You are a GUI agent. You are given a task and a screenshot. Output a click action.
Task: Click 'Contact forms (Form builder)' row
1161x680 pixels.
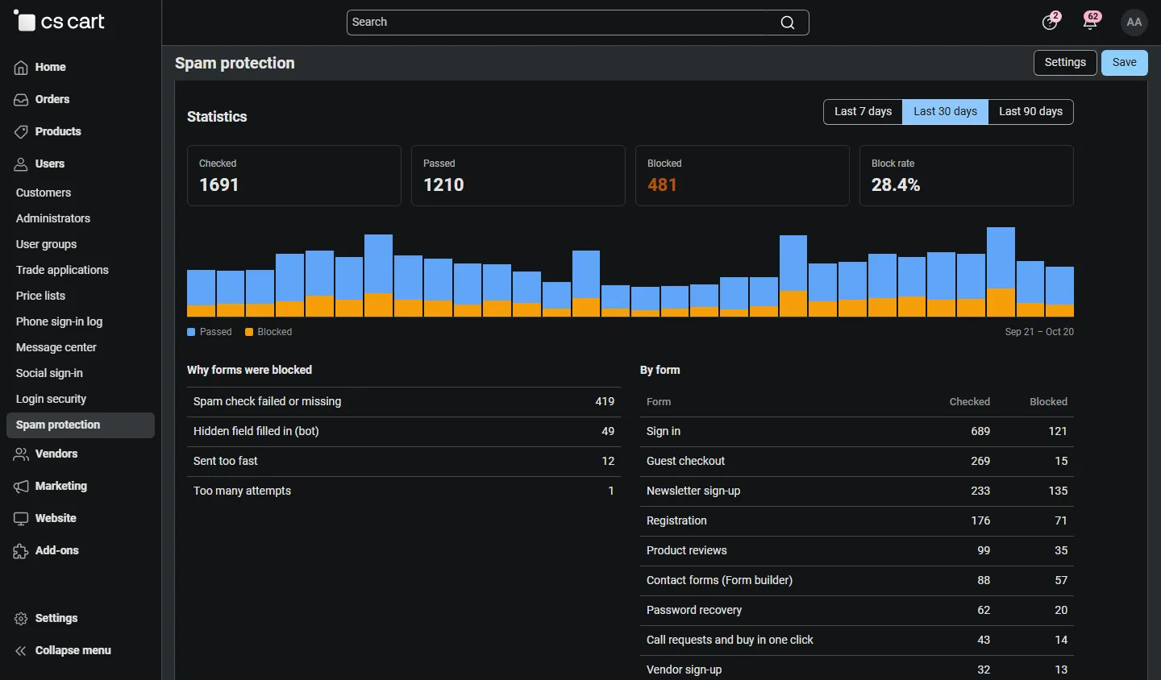tap(857, 581)
